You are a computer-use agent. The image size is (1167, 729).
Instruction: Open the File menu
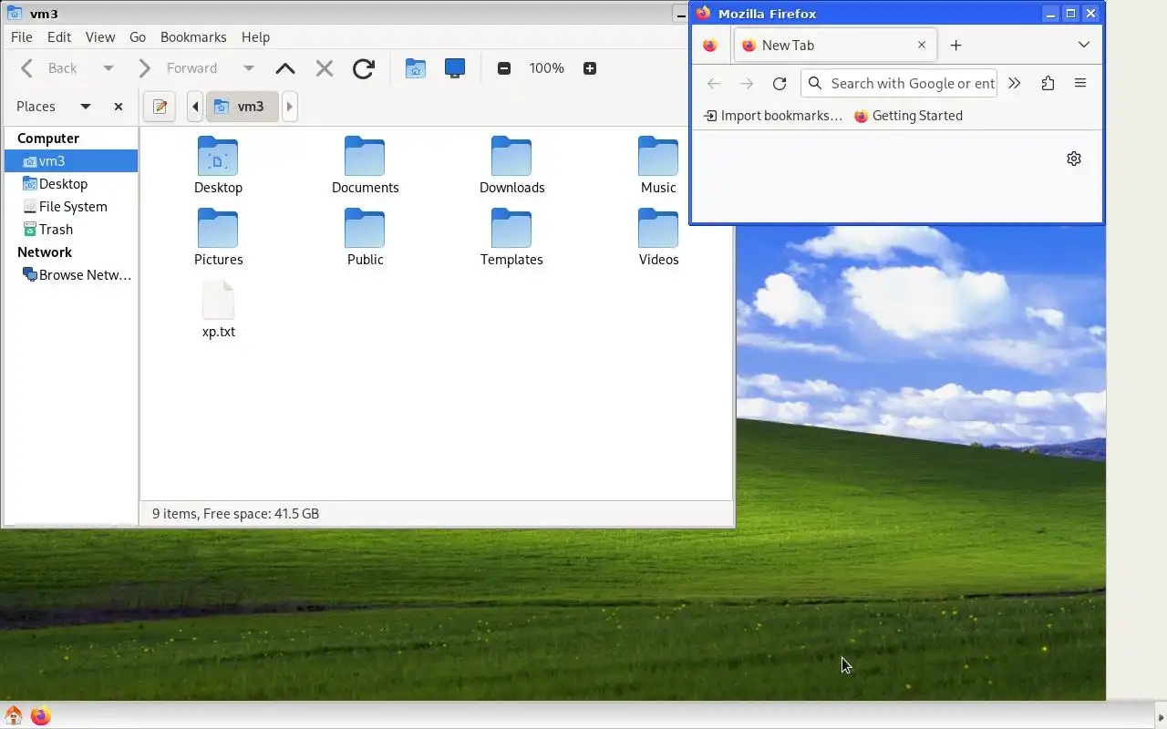coord(21,37)
